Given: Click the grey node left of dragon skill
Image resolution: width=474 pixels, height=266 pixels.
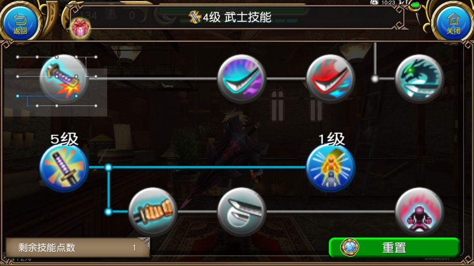Looking at the screenshot, I should 375,79.
